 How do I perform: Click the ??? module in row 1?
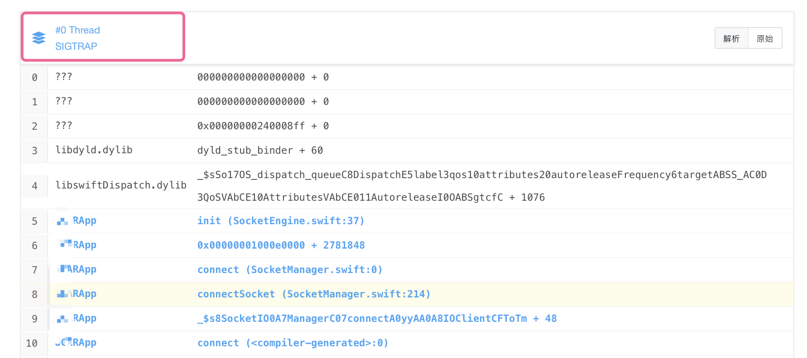pyautogui.click(x=63, y=101)
